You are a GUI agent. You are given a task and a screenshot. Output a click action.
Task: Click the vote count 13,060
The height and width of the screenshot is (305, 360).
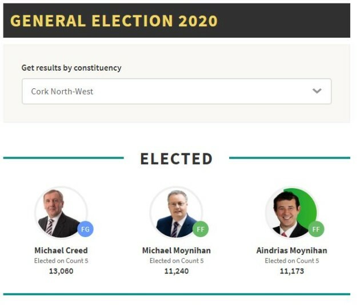[x=61, y=271]
